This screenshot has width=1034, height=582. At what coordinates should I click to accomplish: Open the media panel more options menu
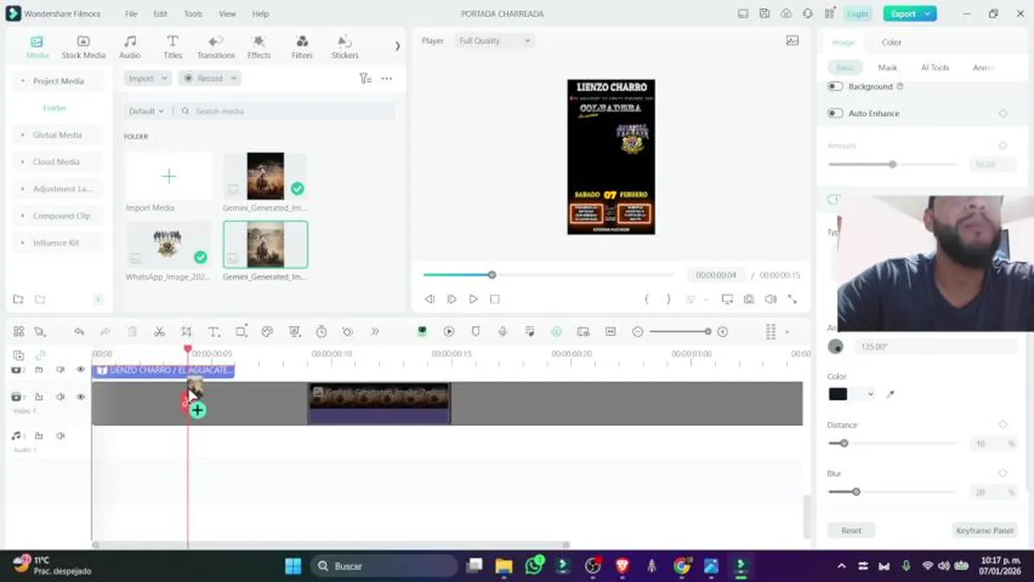[x=387, y=78]
